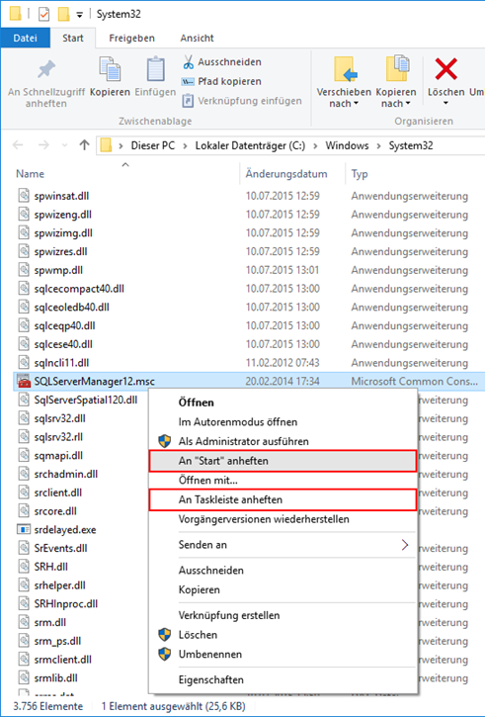This screenshot has width=485, height=717.
Task: Expand the Senden an submenu arrow
Action: click(405, 545)
